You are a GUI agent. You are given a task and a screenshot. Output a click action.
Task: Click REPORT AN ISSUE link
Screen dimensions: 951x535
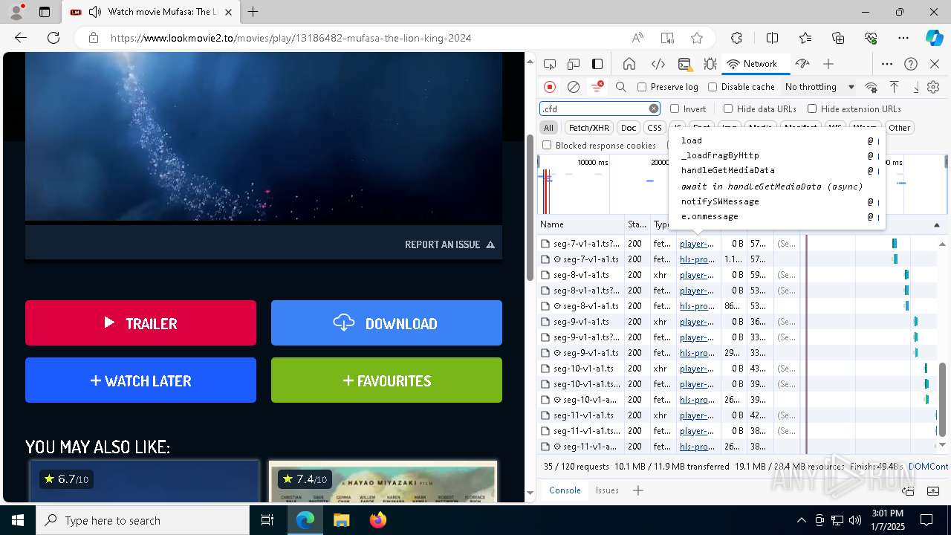tap(449, 244)
